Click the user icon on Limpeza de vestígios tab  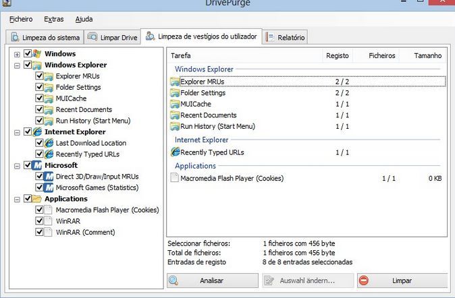(x=150, y=36)
